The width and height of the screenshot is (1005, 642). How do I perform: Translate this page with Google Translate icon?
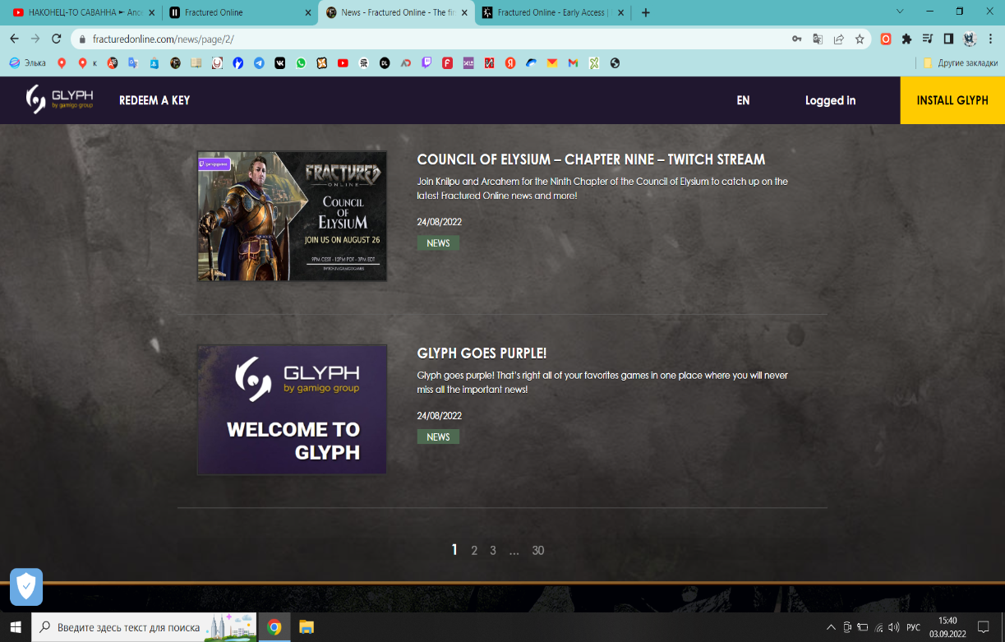pyautogui.click(x=818, y=39)
